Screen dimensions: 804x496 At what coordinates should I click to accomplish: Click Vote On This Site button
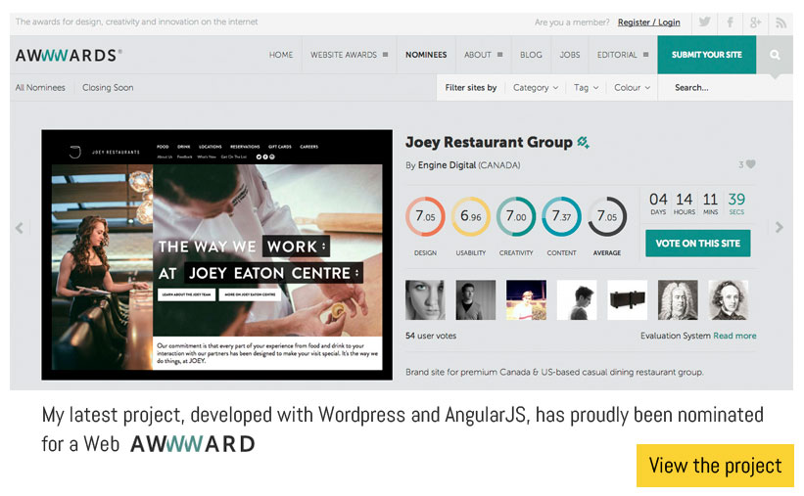[x=698, y=244]
